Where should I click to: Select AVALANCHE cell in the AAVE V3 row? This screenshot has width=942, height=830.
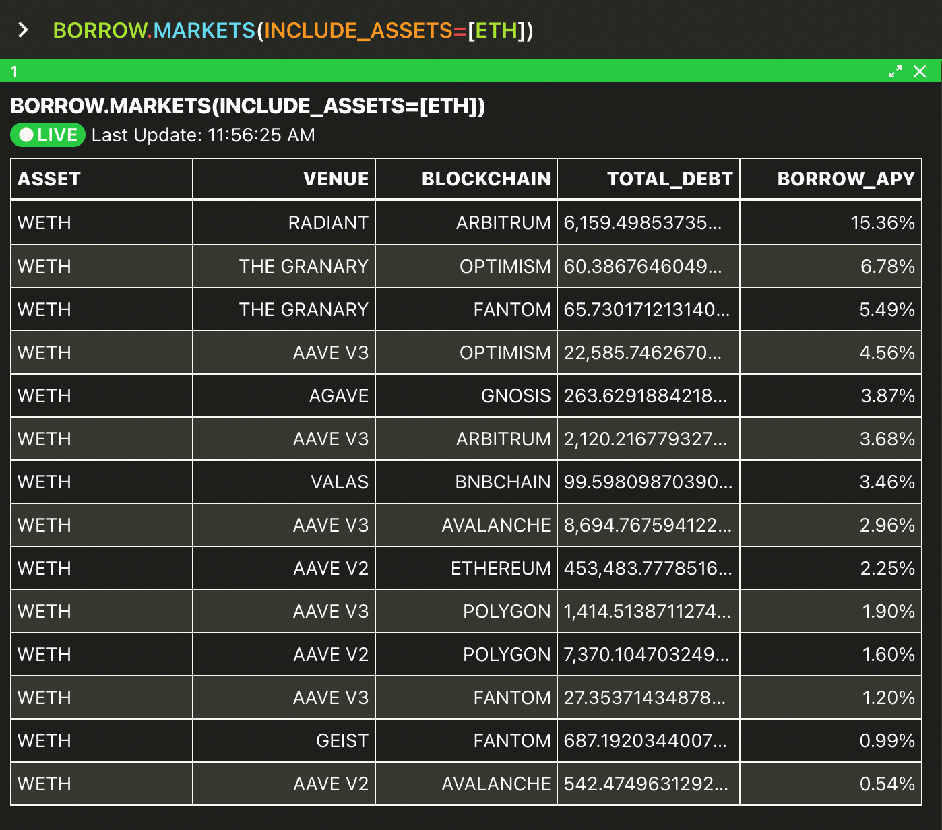[x=466, y=525]
